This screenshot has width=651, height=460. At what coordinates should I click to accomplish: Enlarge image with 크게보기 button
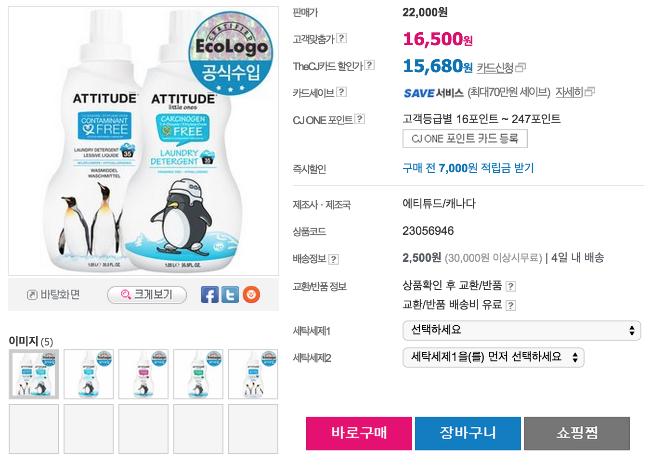pos(147,294)
